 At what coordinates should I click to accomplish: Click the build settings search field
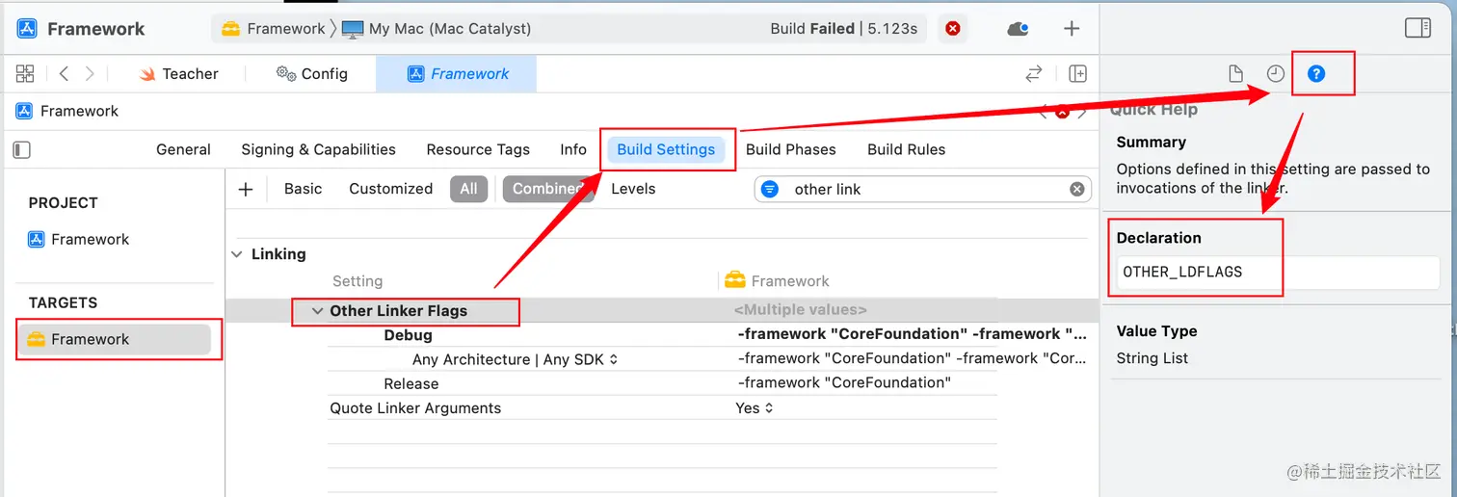(x=915, y=189)
